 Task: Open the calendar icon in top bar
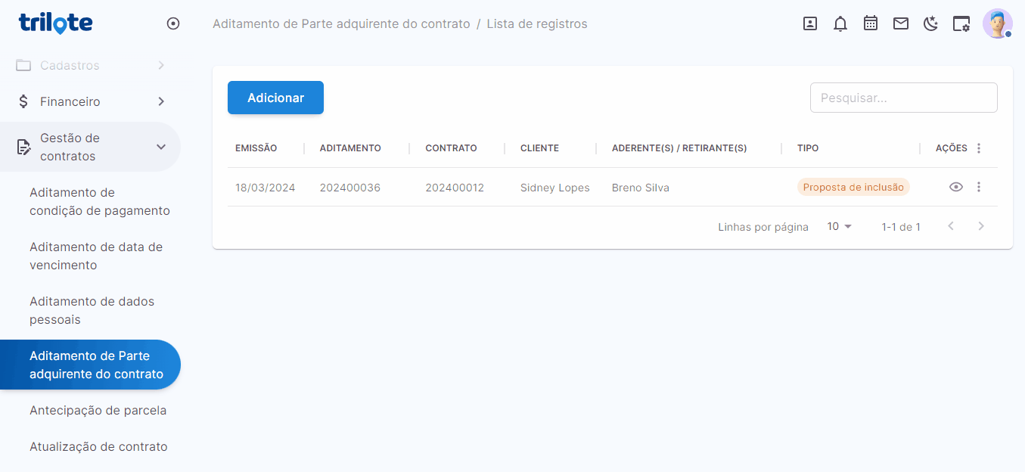tap(871, 23)
